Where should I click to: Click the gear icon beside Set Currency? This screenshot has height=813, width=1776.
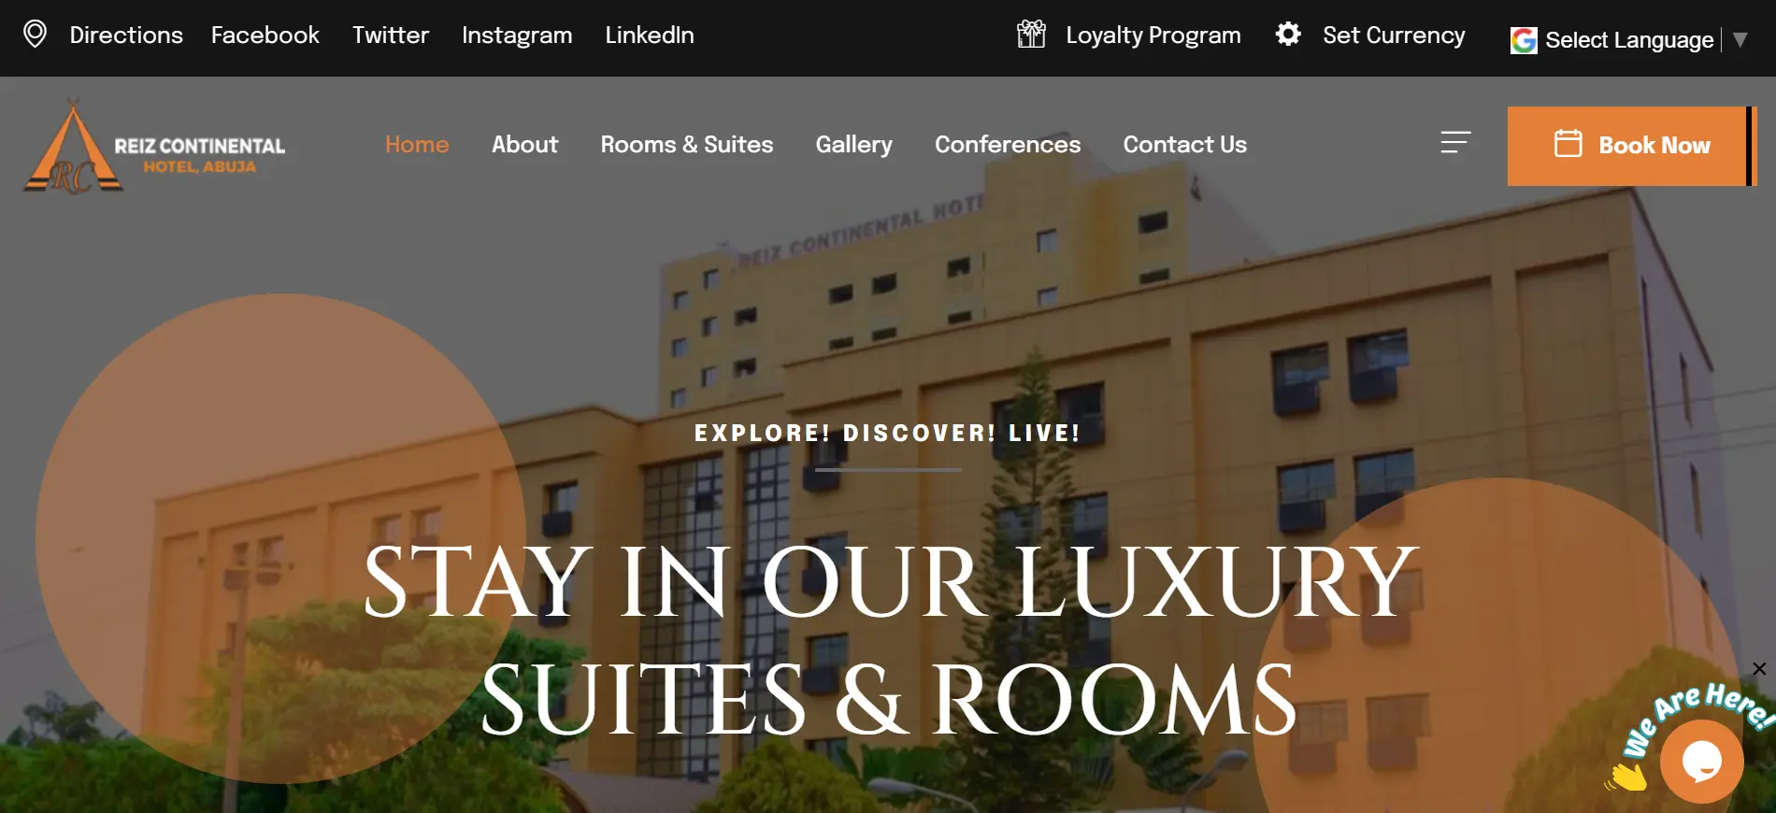pos(1288,34)
